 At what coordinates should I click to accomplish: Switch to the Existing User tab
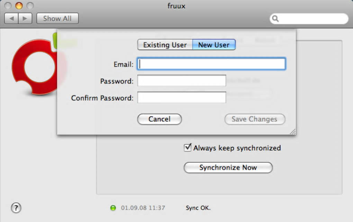click(165, 45)
